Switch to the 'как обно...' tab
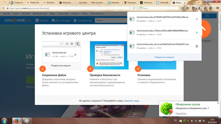This screenshot has height=124, width=221. [x=82, y=2]
